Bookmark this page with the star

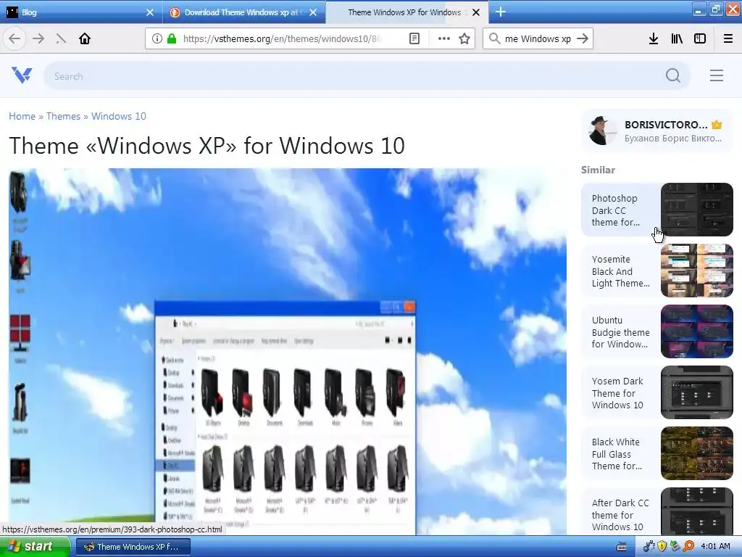point(464,38)
